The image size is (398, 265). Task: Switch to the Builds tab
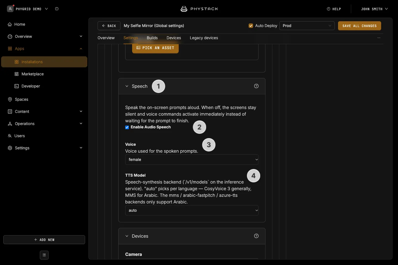click(152, 38)
